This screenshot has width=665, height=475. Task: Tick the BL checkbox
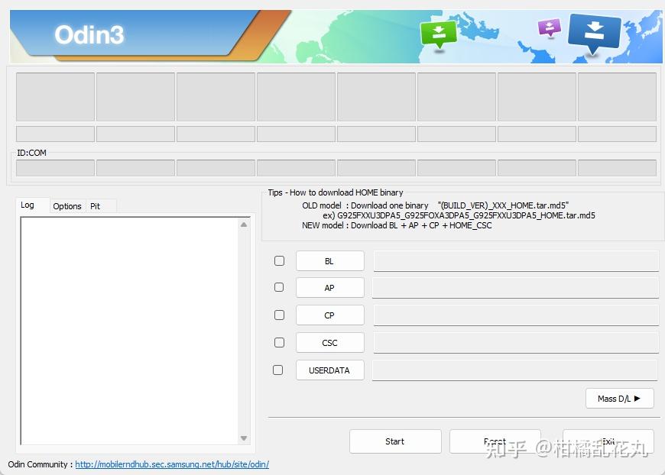279,260
